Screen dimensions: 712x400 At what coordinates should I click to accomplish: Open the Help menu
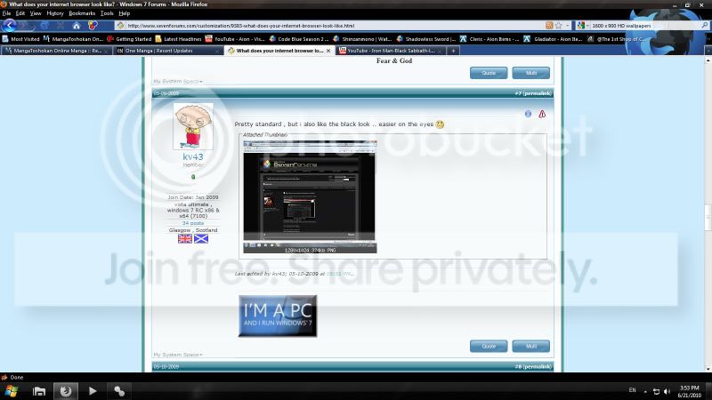[125, 13]
